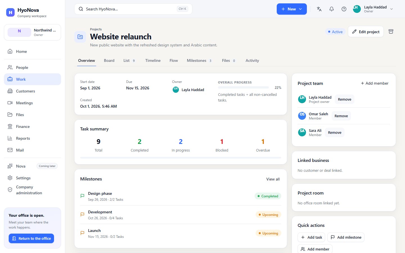Remove Omar Saleh from the team
The width and height of the screenshot is (405, 253).
coord(341,116)
